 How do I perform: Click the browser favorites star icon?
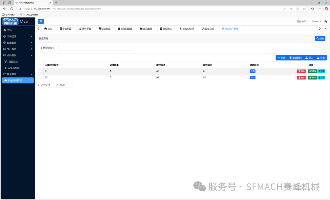304,9
